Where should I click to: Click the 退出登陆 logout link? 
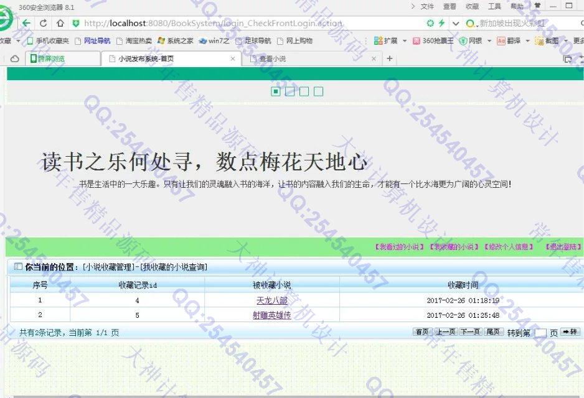tap(563, 247)
